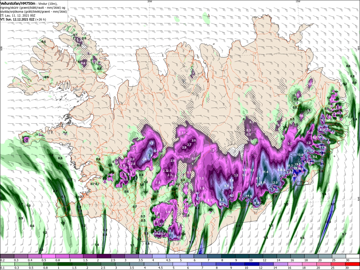Click the 11.4 precipitation value on the map

click(x=265, y=172)
